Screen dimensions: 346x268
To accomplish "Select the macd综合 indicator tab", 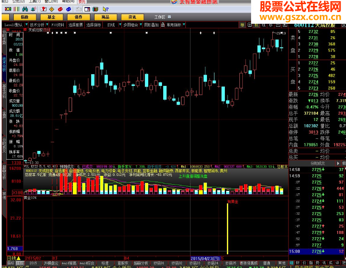I will tap(87, 263).
